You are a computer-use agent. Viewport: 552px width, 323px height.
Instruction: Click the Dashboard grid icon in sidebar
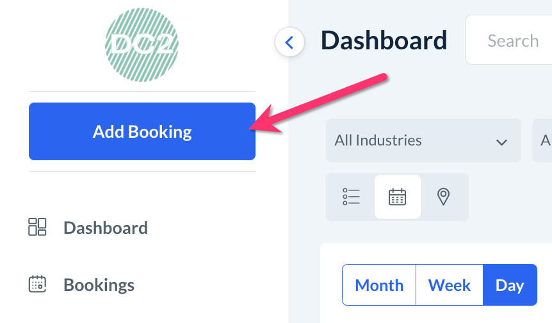pos(38,227)
